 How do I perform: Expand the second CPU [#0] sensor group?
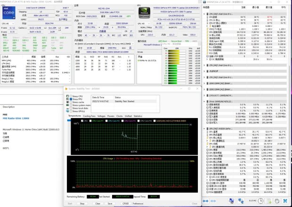[x=204, y=65]
